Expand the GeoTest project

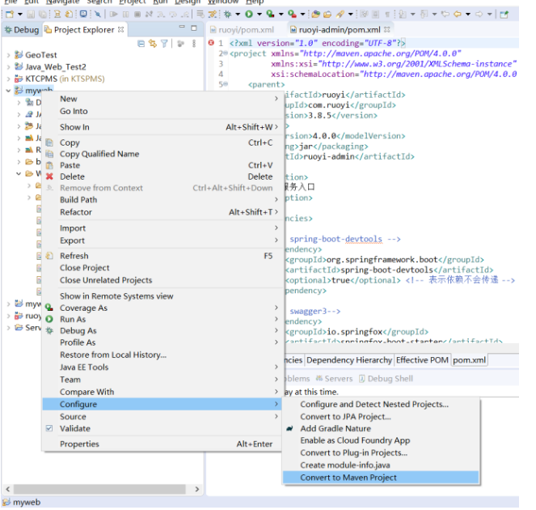tap(8, 55)
